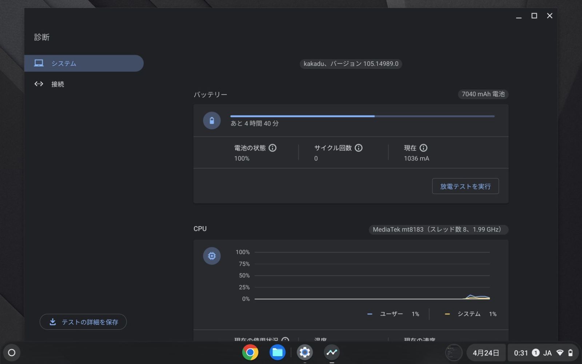The width and height of the screenshot is (582, 364).
Task: Click the JA input method indicator
Action: (547, 353)
